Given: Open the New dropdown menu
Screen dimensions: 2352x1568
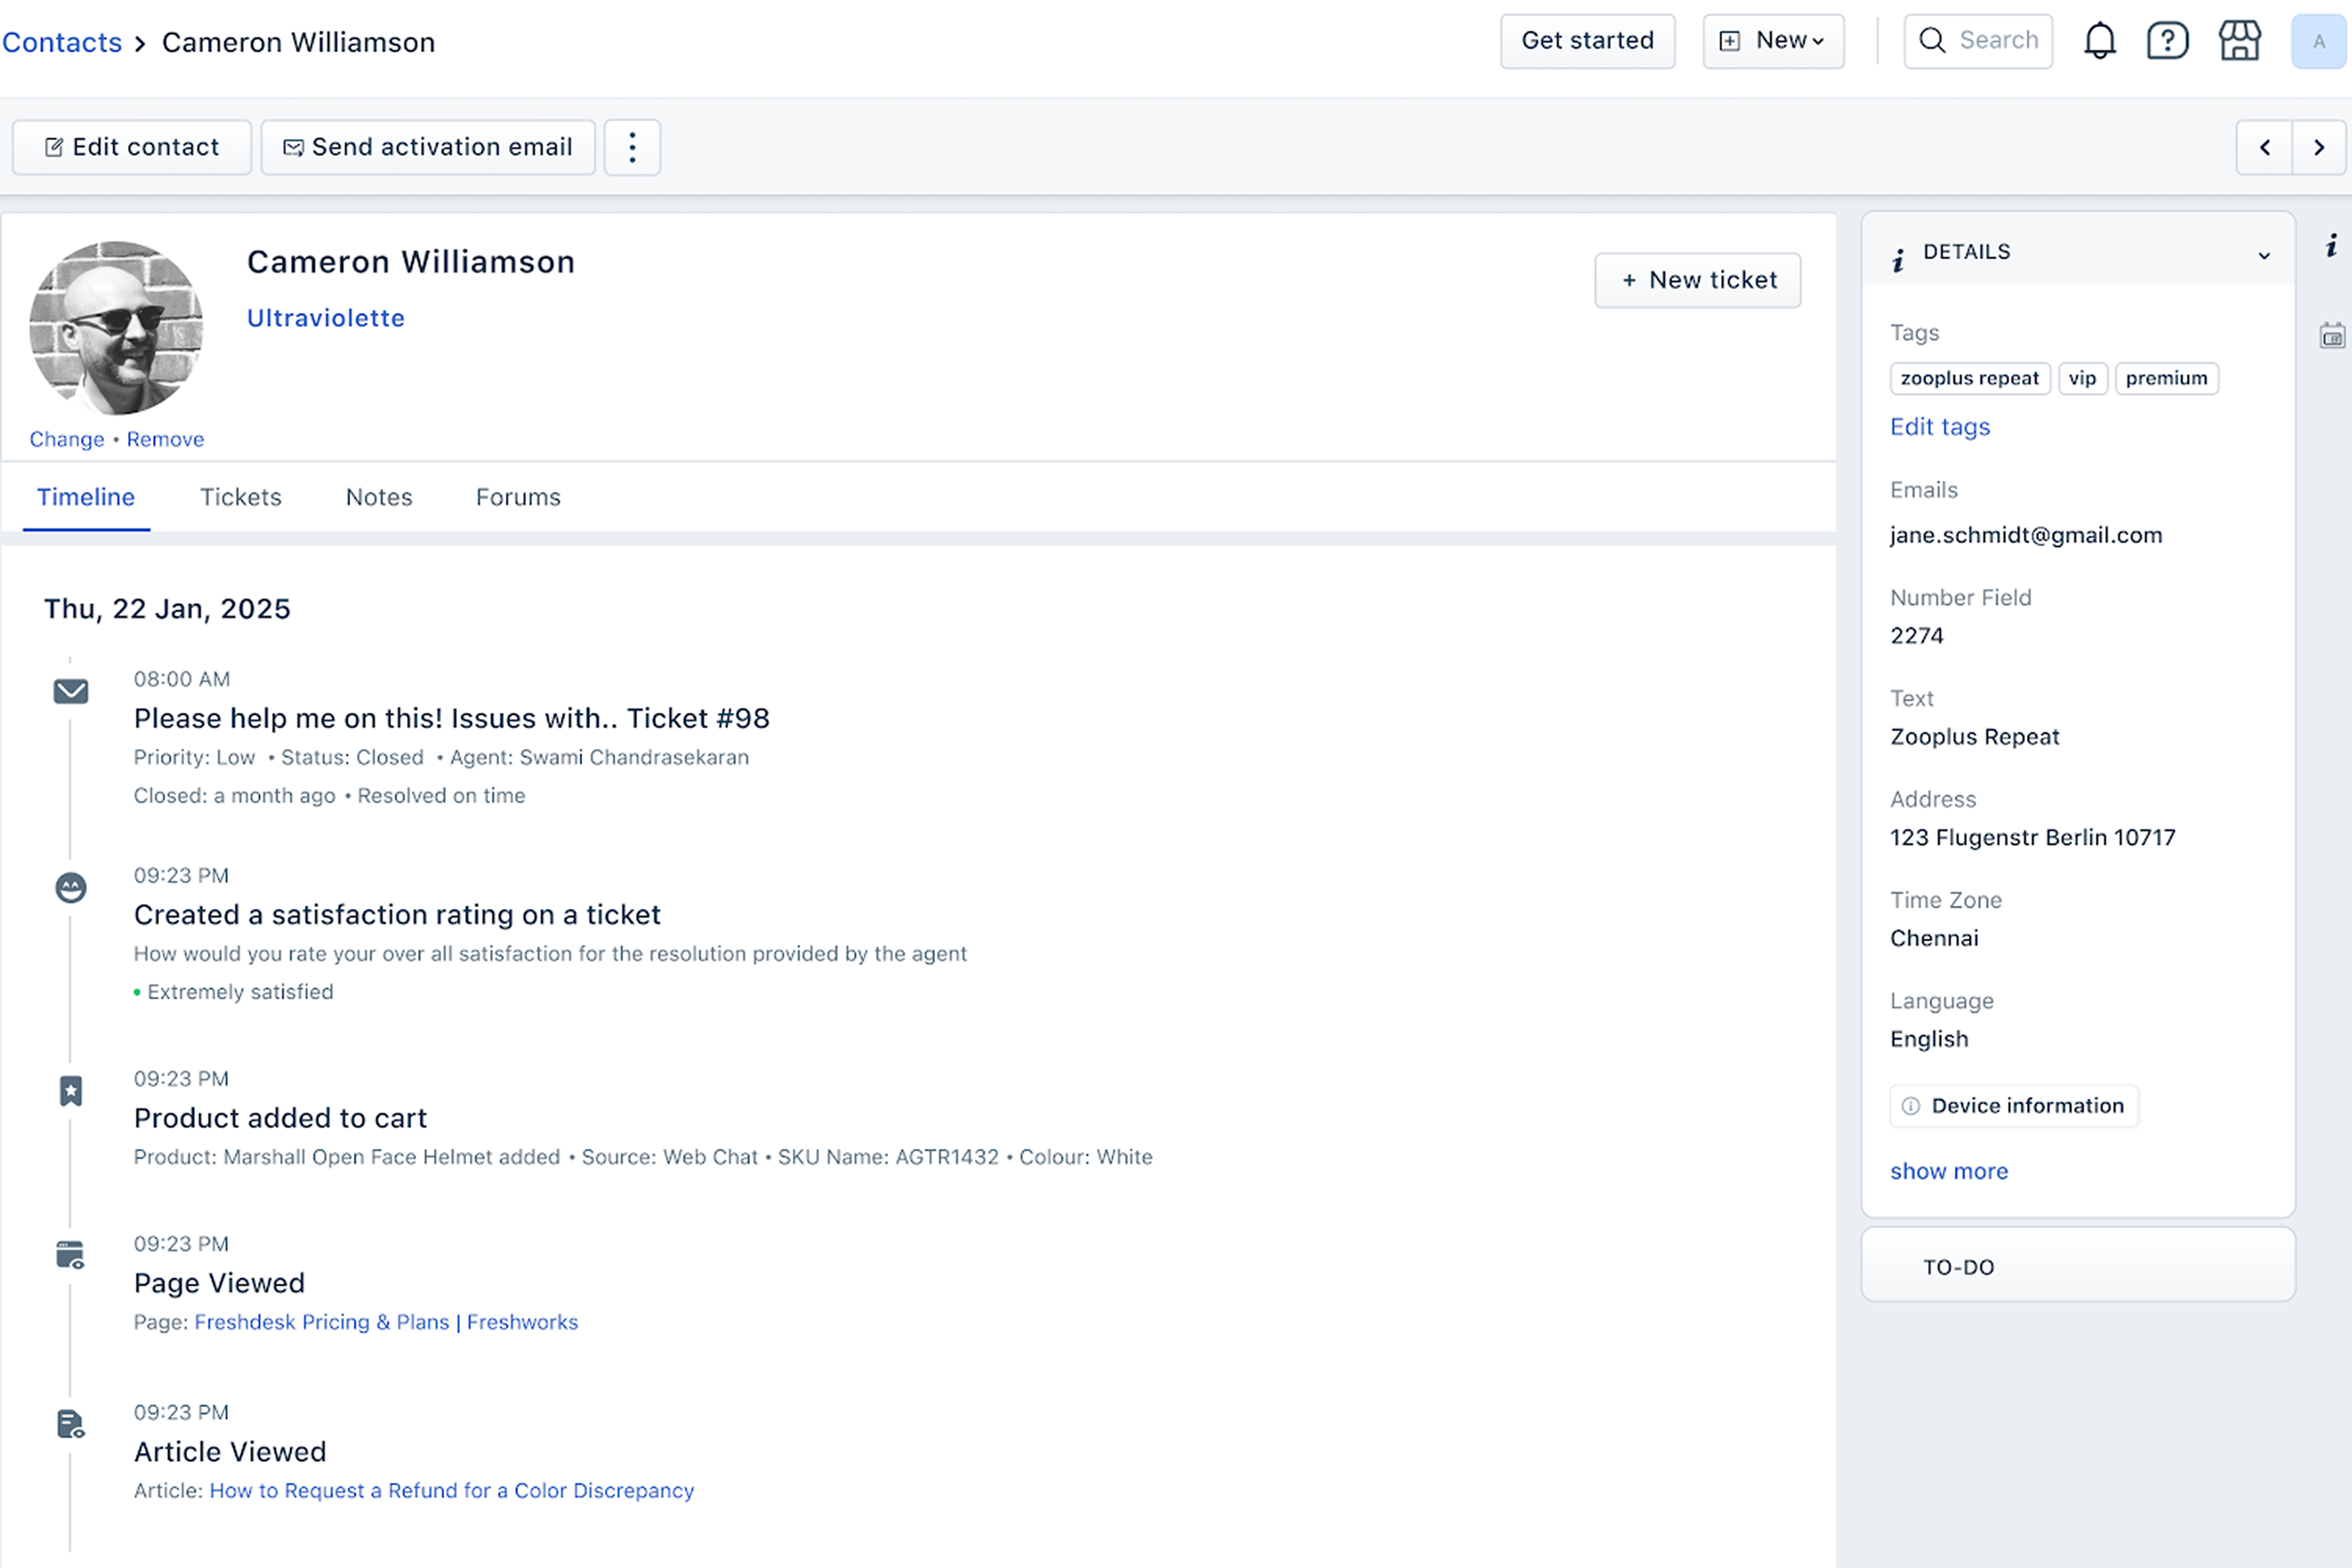Looking at the screenshot, I should pyautogui.click(x=1773, y=41).
